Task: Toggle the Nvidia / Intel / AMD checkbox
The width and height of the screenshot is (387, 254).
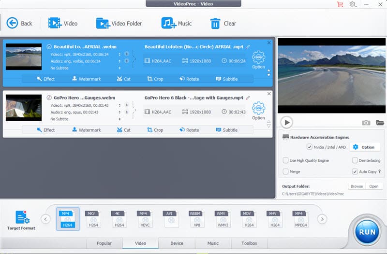Action: [310, 147]
